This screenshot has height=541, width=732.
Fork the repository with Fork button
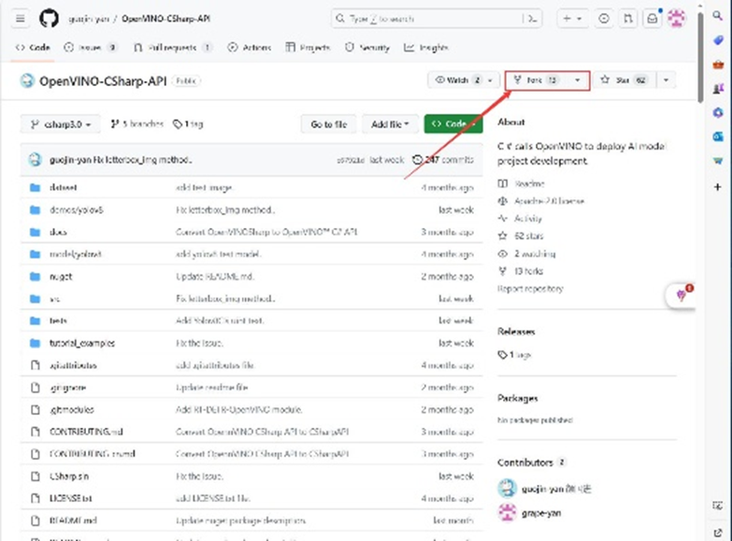point(537,80)
